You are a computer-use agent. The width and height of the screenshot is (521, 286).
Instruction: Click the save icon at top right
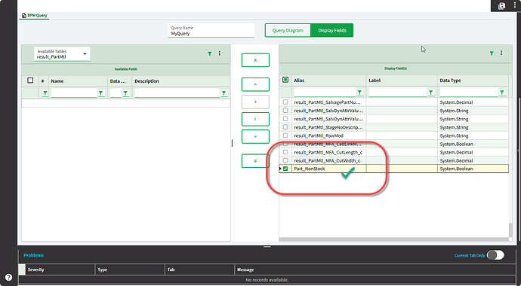click(x=501, y=6)
